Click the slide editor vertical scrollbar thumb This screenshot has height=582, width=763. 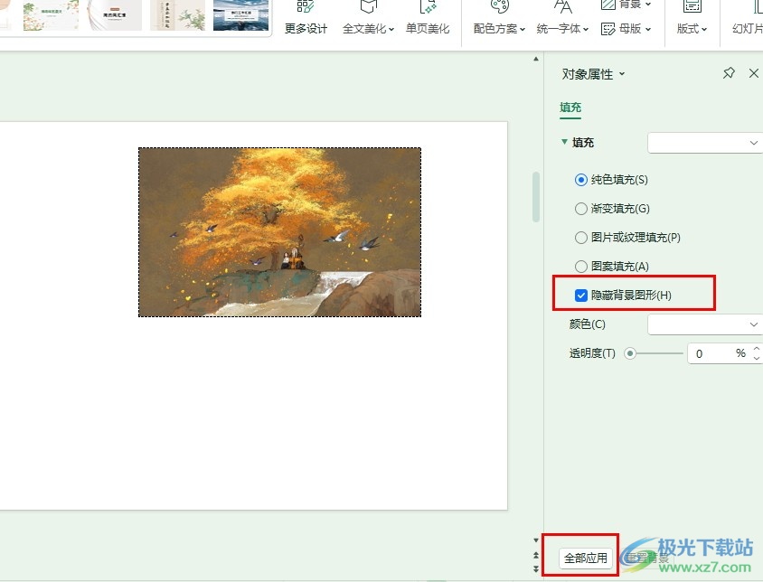536,197
